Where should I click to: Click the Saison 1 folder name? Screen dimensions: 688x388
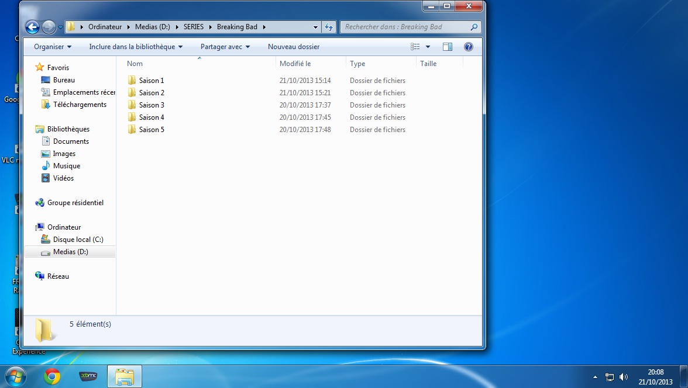(x=152, y=81)
